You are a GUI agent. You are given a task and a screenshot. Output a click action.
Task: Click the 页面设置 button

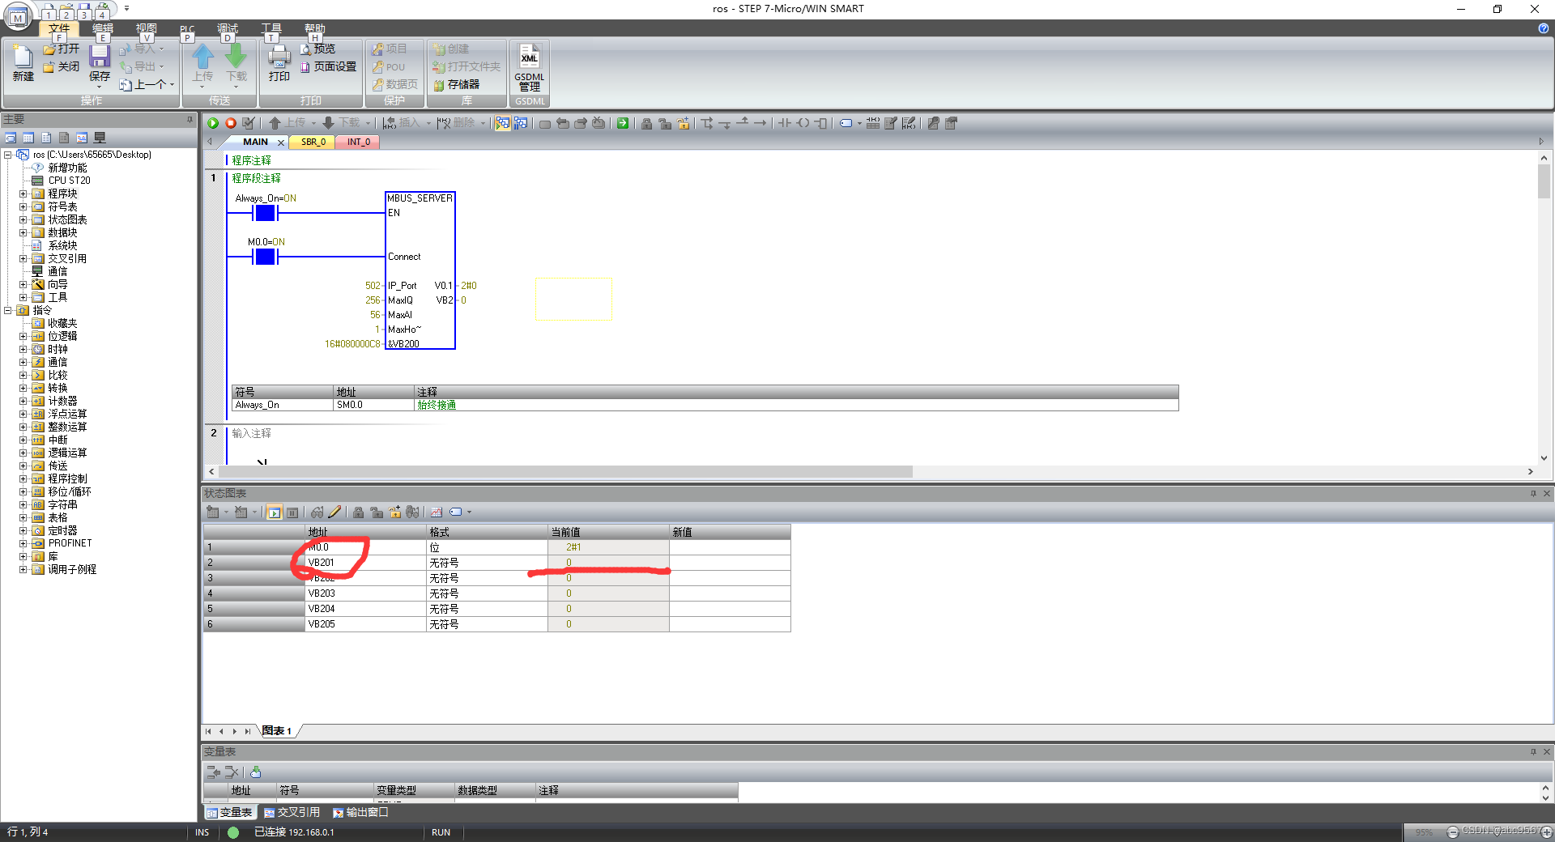coord(328,66)
